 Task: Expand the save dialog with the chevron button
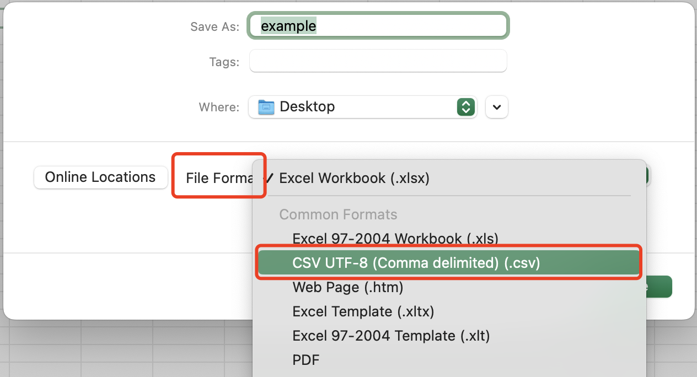[x=497, y=107]
